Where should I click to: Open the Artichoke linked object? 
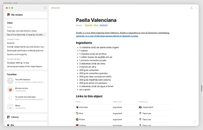point(83,107)
